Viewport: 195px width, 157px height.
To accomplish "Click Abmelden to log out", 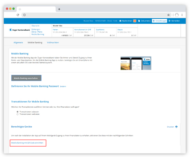I will pos(176,21).
